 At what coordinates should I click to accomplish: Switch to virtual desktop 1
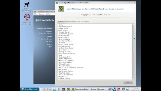pyautogui.click(x=41, y=89)
